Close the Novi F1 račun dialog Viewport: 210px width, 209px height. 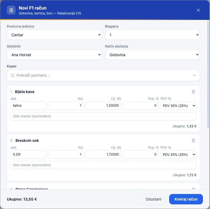pos(198,10)
